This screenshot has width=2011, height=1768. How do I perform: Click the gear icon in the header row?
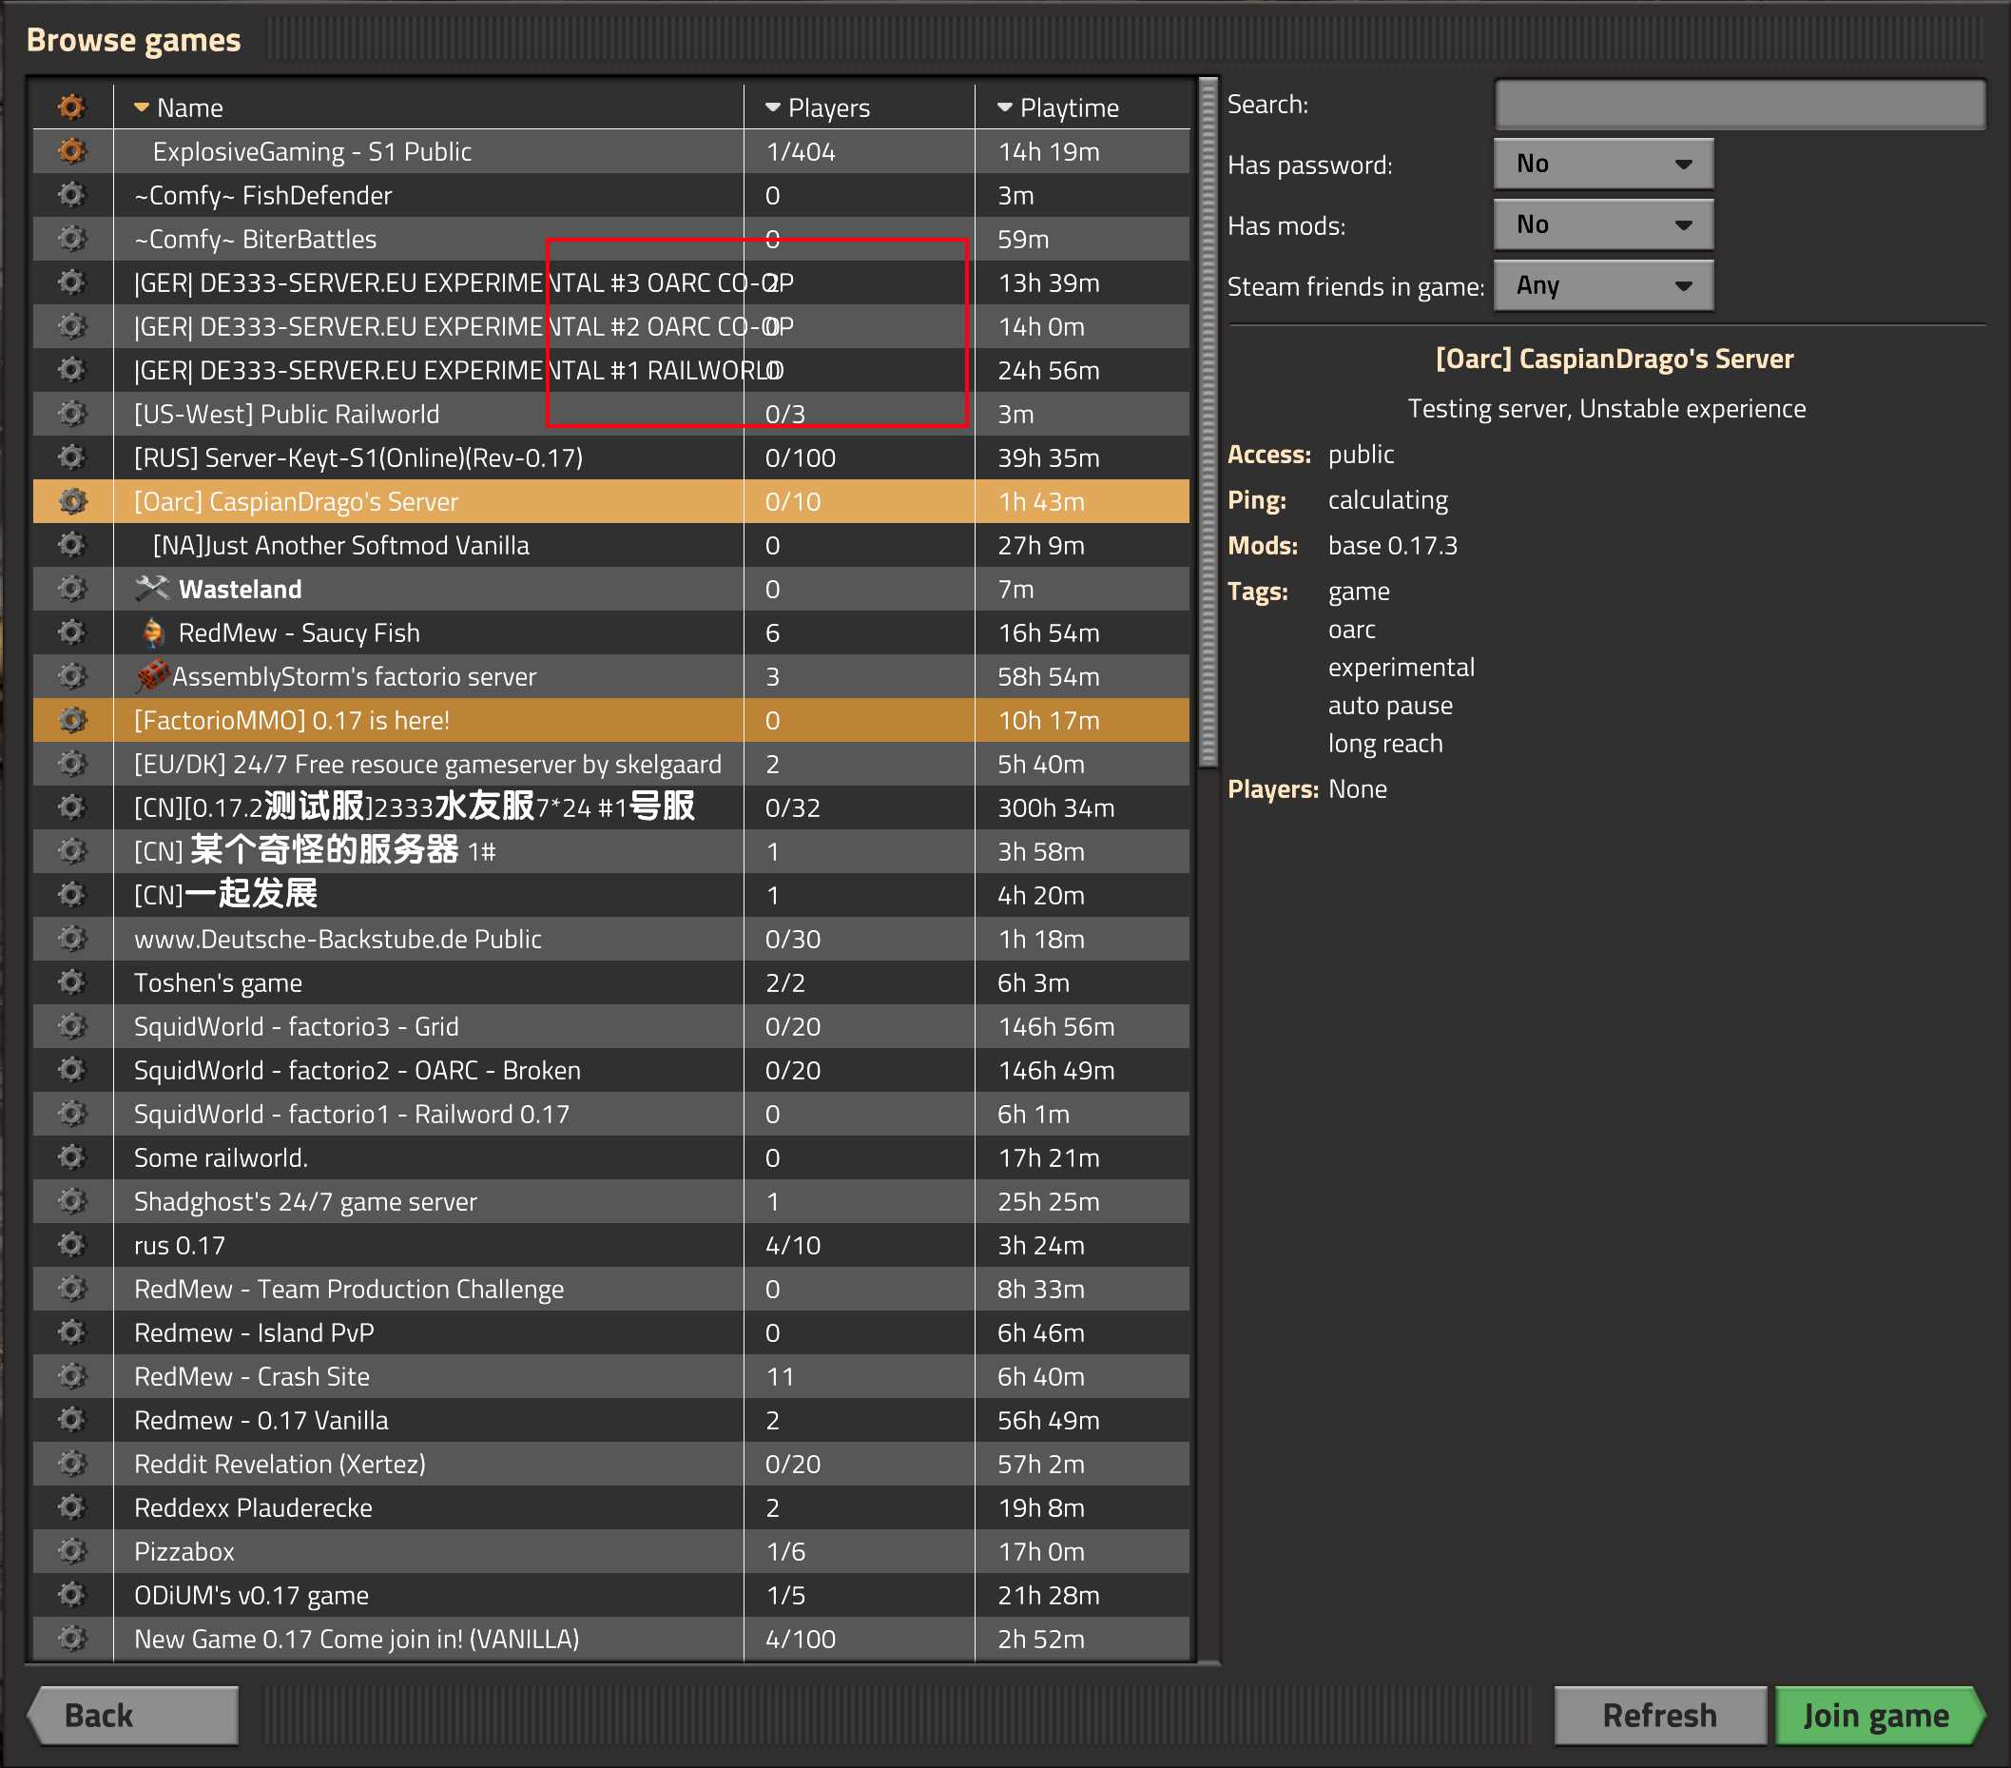(72, 107)
